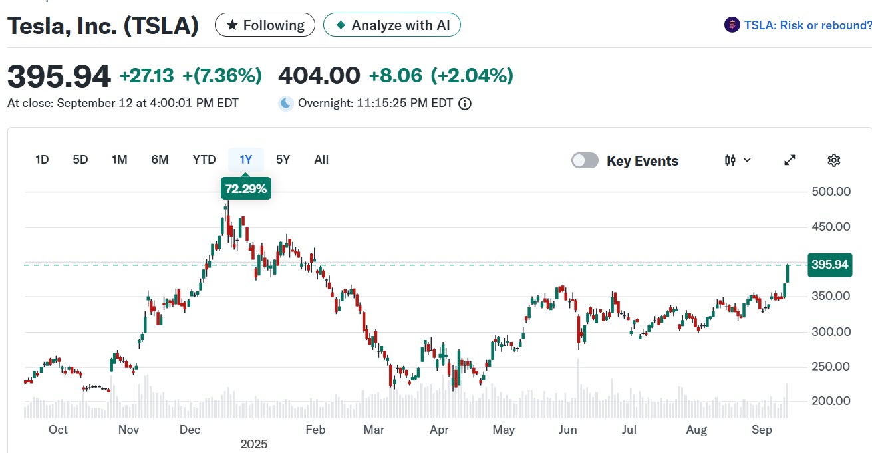This screenshot has width=872, height=453.
Task: Click the Following star button
Action: pos(265,25)
